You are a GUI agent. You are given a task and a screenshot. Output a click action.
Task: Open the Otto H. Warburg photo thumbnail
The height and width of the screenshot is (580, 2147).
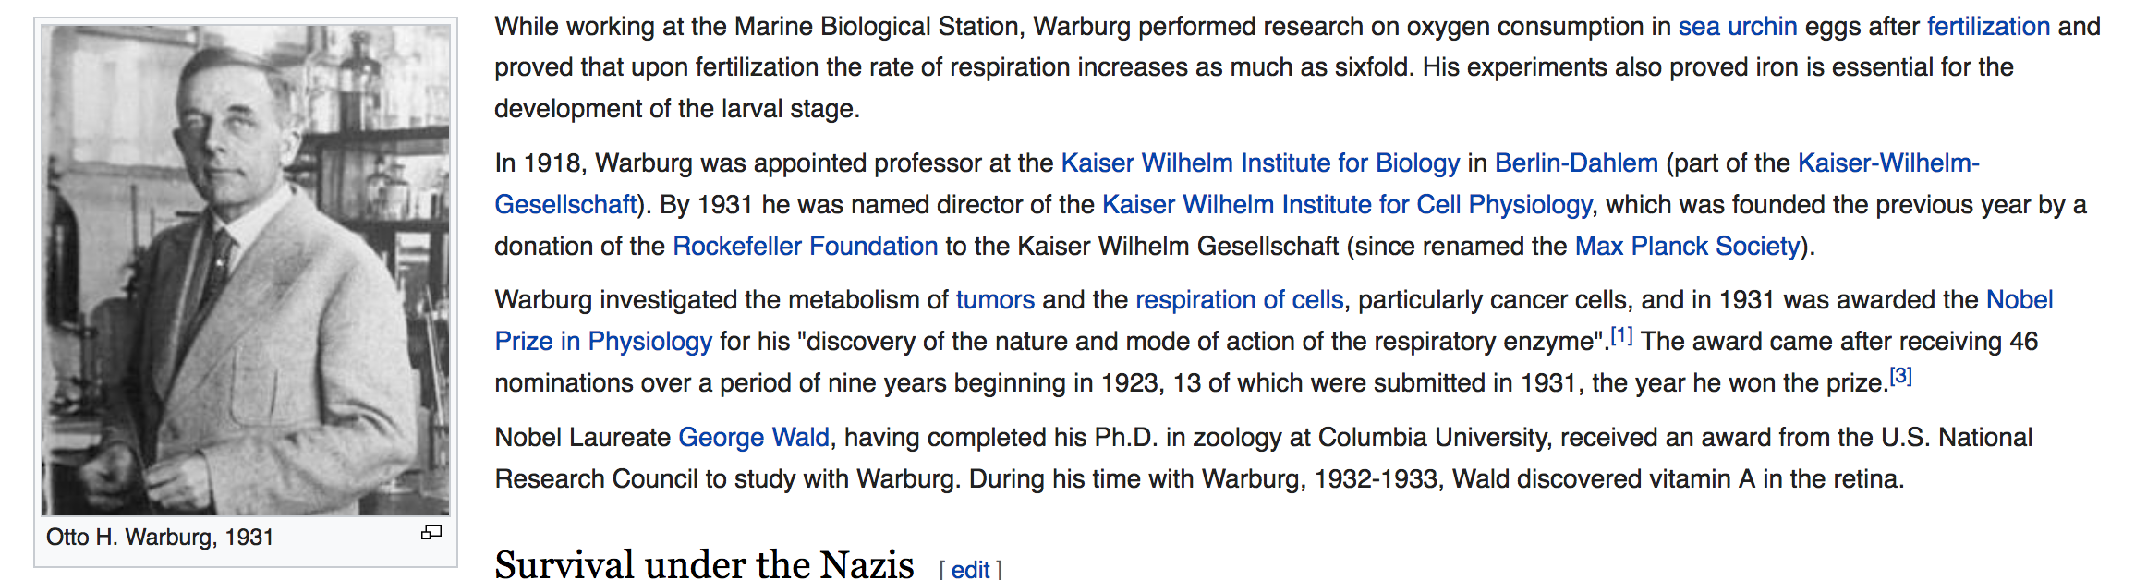pyautogui.click(x=246, y=269)
